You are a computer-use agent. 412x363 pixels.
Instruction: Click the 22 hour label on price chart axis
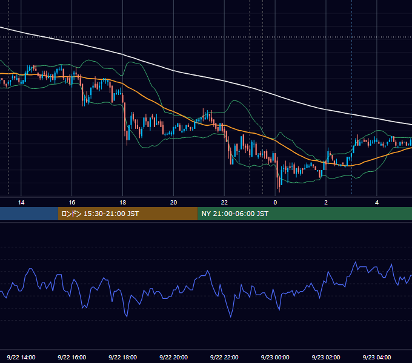[x=224, y=203]
